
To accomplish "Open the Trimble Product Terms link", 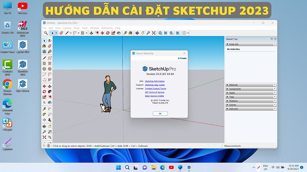I will (x=156, y=89).
